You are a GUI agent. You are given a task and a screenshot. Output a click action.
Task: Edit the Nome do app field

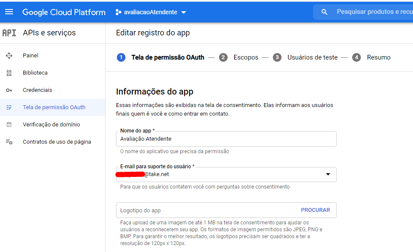226,139
